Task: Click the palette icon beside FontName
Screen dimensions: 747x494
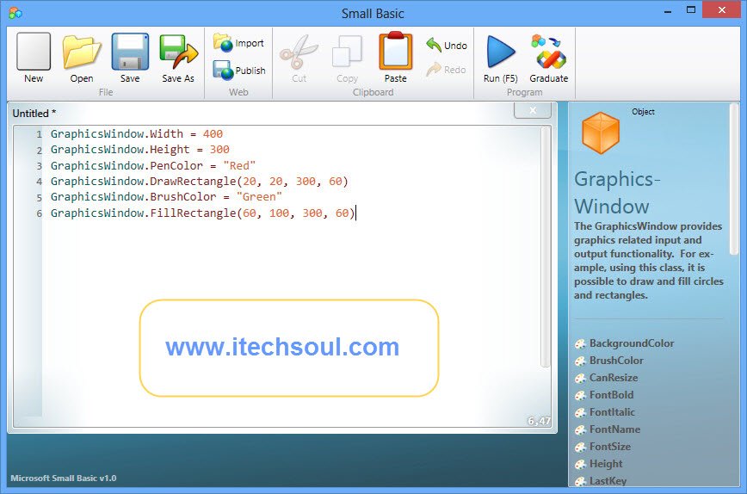Action: [580, 429]
